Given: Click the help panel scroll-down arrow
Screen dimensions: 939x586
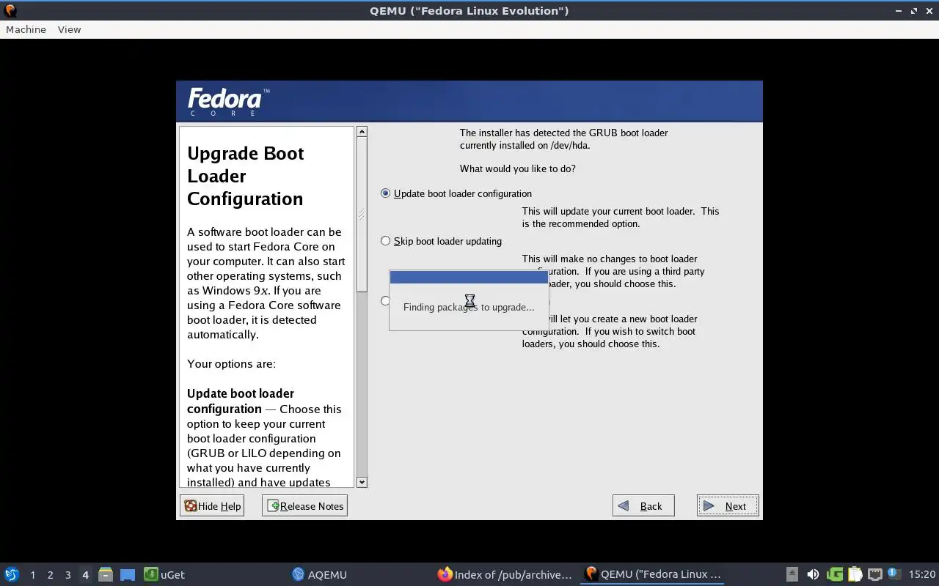Looking at the screenshot, I should (362, 482).
